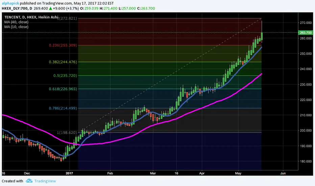Screen dimensions: 315x186
Task: Click the Feb label on time axis
Action: point(110,173)
